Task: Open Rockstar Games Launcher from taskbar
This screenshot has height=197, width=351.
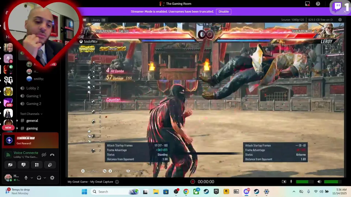Action: [226, 192]
